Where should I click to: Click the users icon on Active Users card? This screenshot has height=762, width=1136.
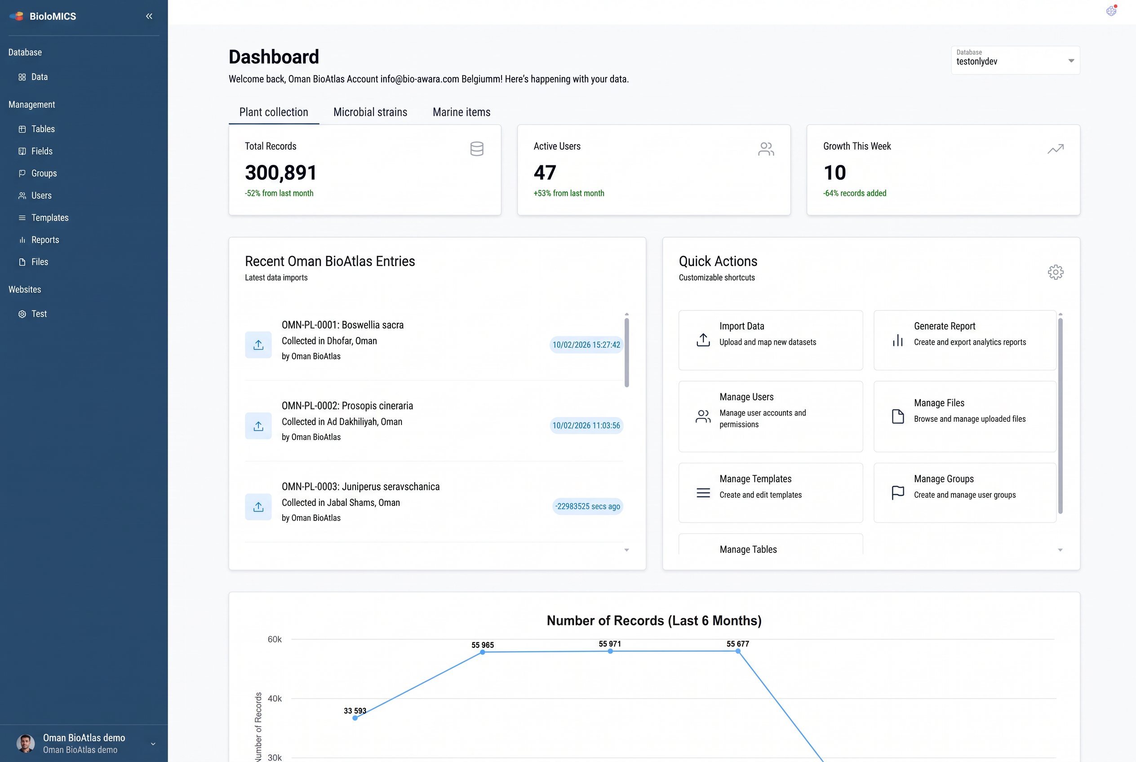(766, 149)
